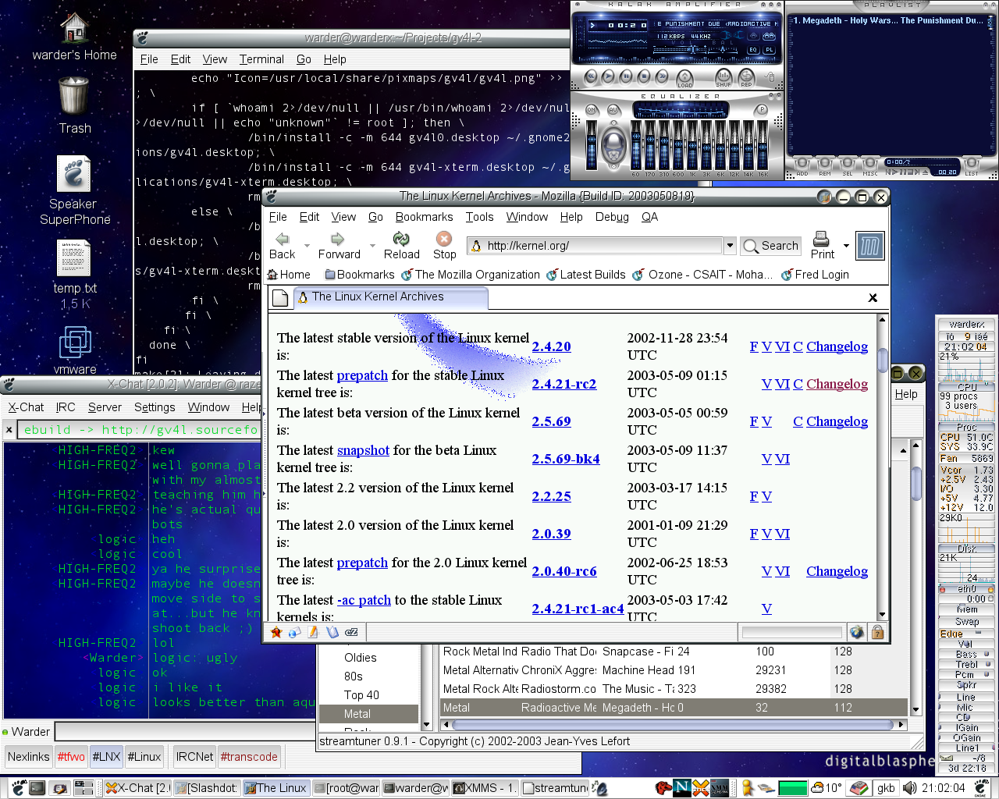
Task: Expand the Back button history arrow
Action: point(307,246)
